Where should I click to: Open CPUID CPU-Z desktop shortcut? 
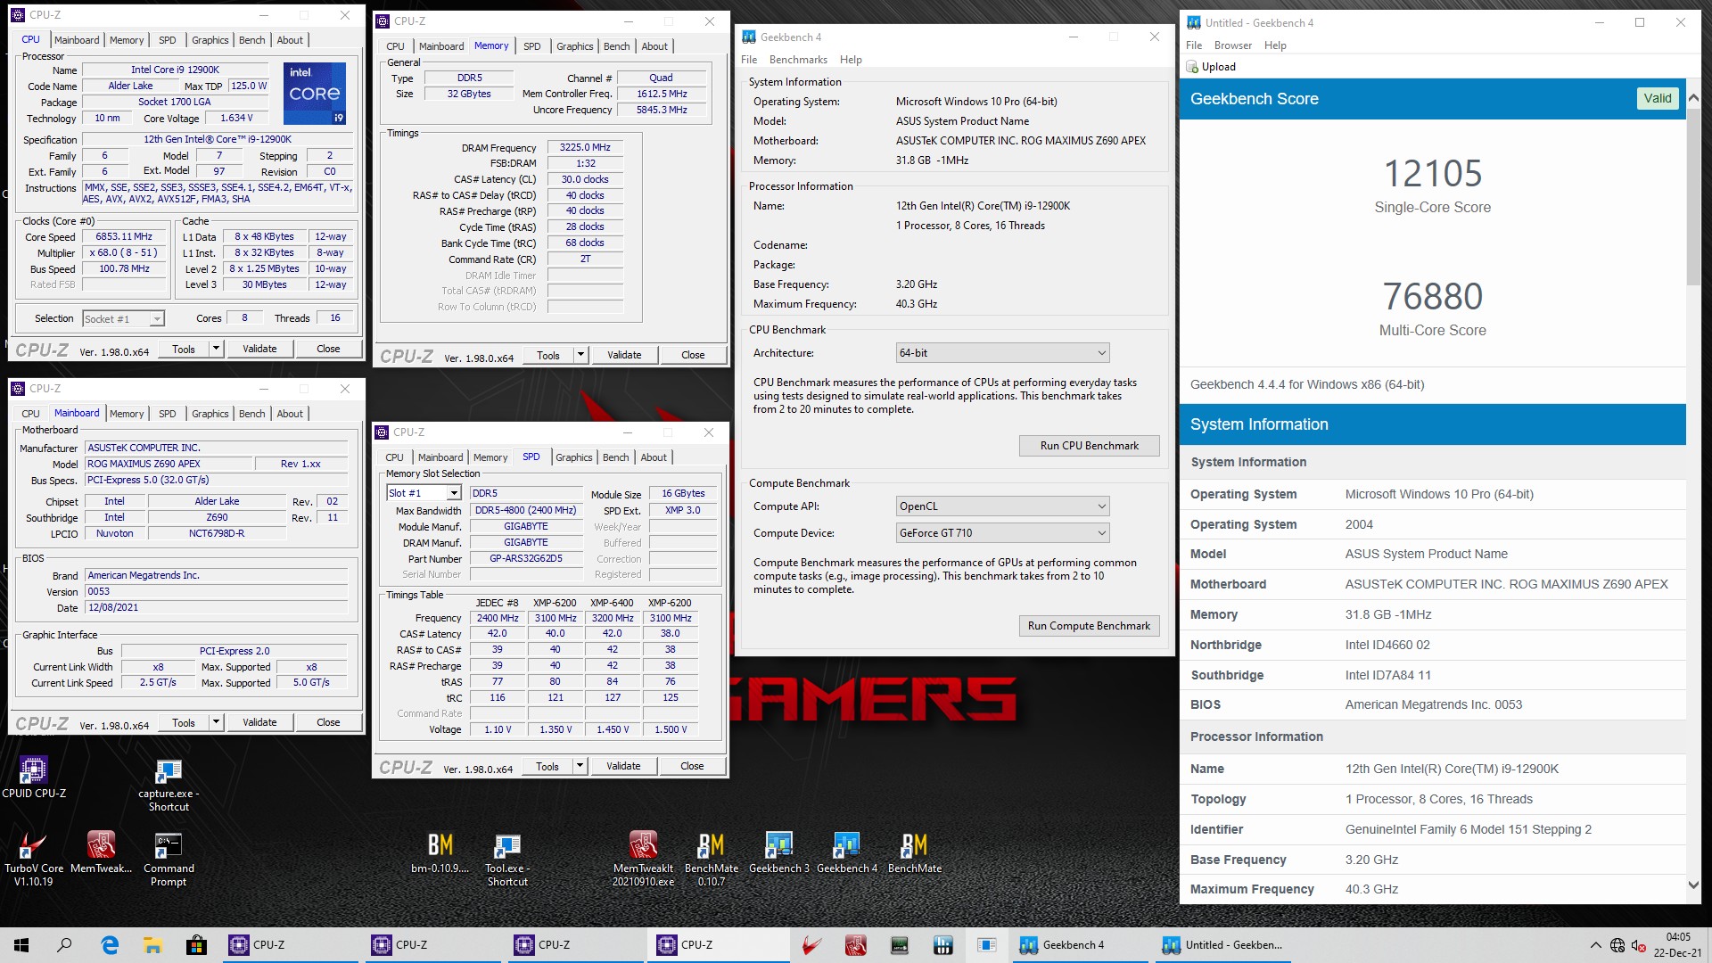34,776
